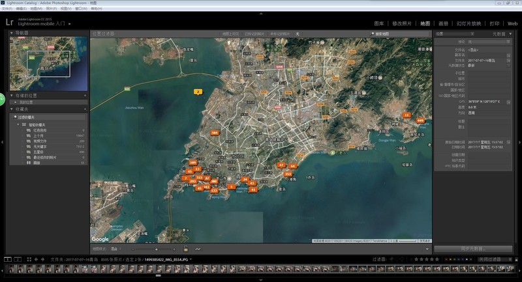Expand the smart collections folder tree
522x282 pixels.
(x=18, y=124)
